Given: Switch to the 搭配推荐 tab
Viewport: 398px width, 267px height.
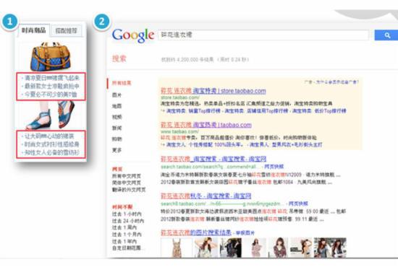Looking at the screenshot, I should (66, 30).
